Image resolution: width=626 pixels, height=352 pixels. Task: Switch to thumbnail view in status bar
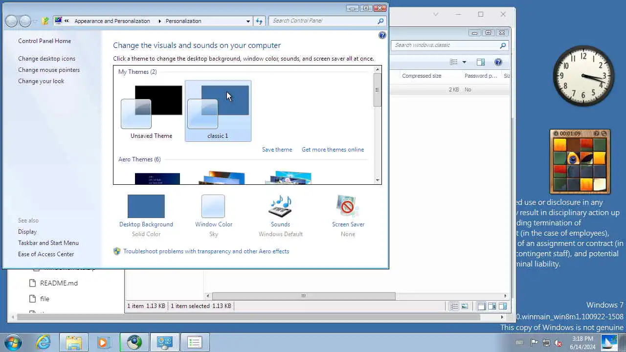coord(465,307)
